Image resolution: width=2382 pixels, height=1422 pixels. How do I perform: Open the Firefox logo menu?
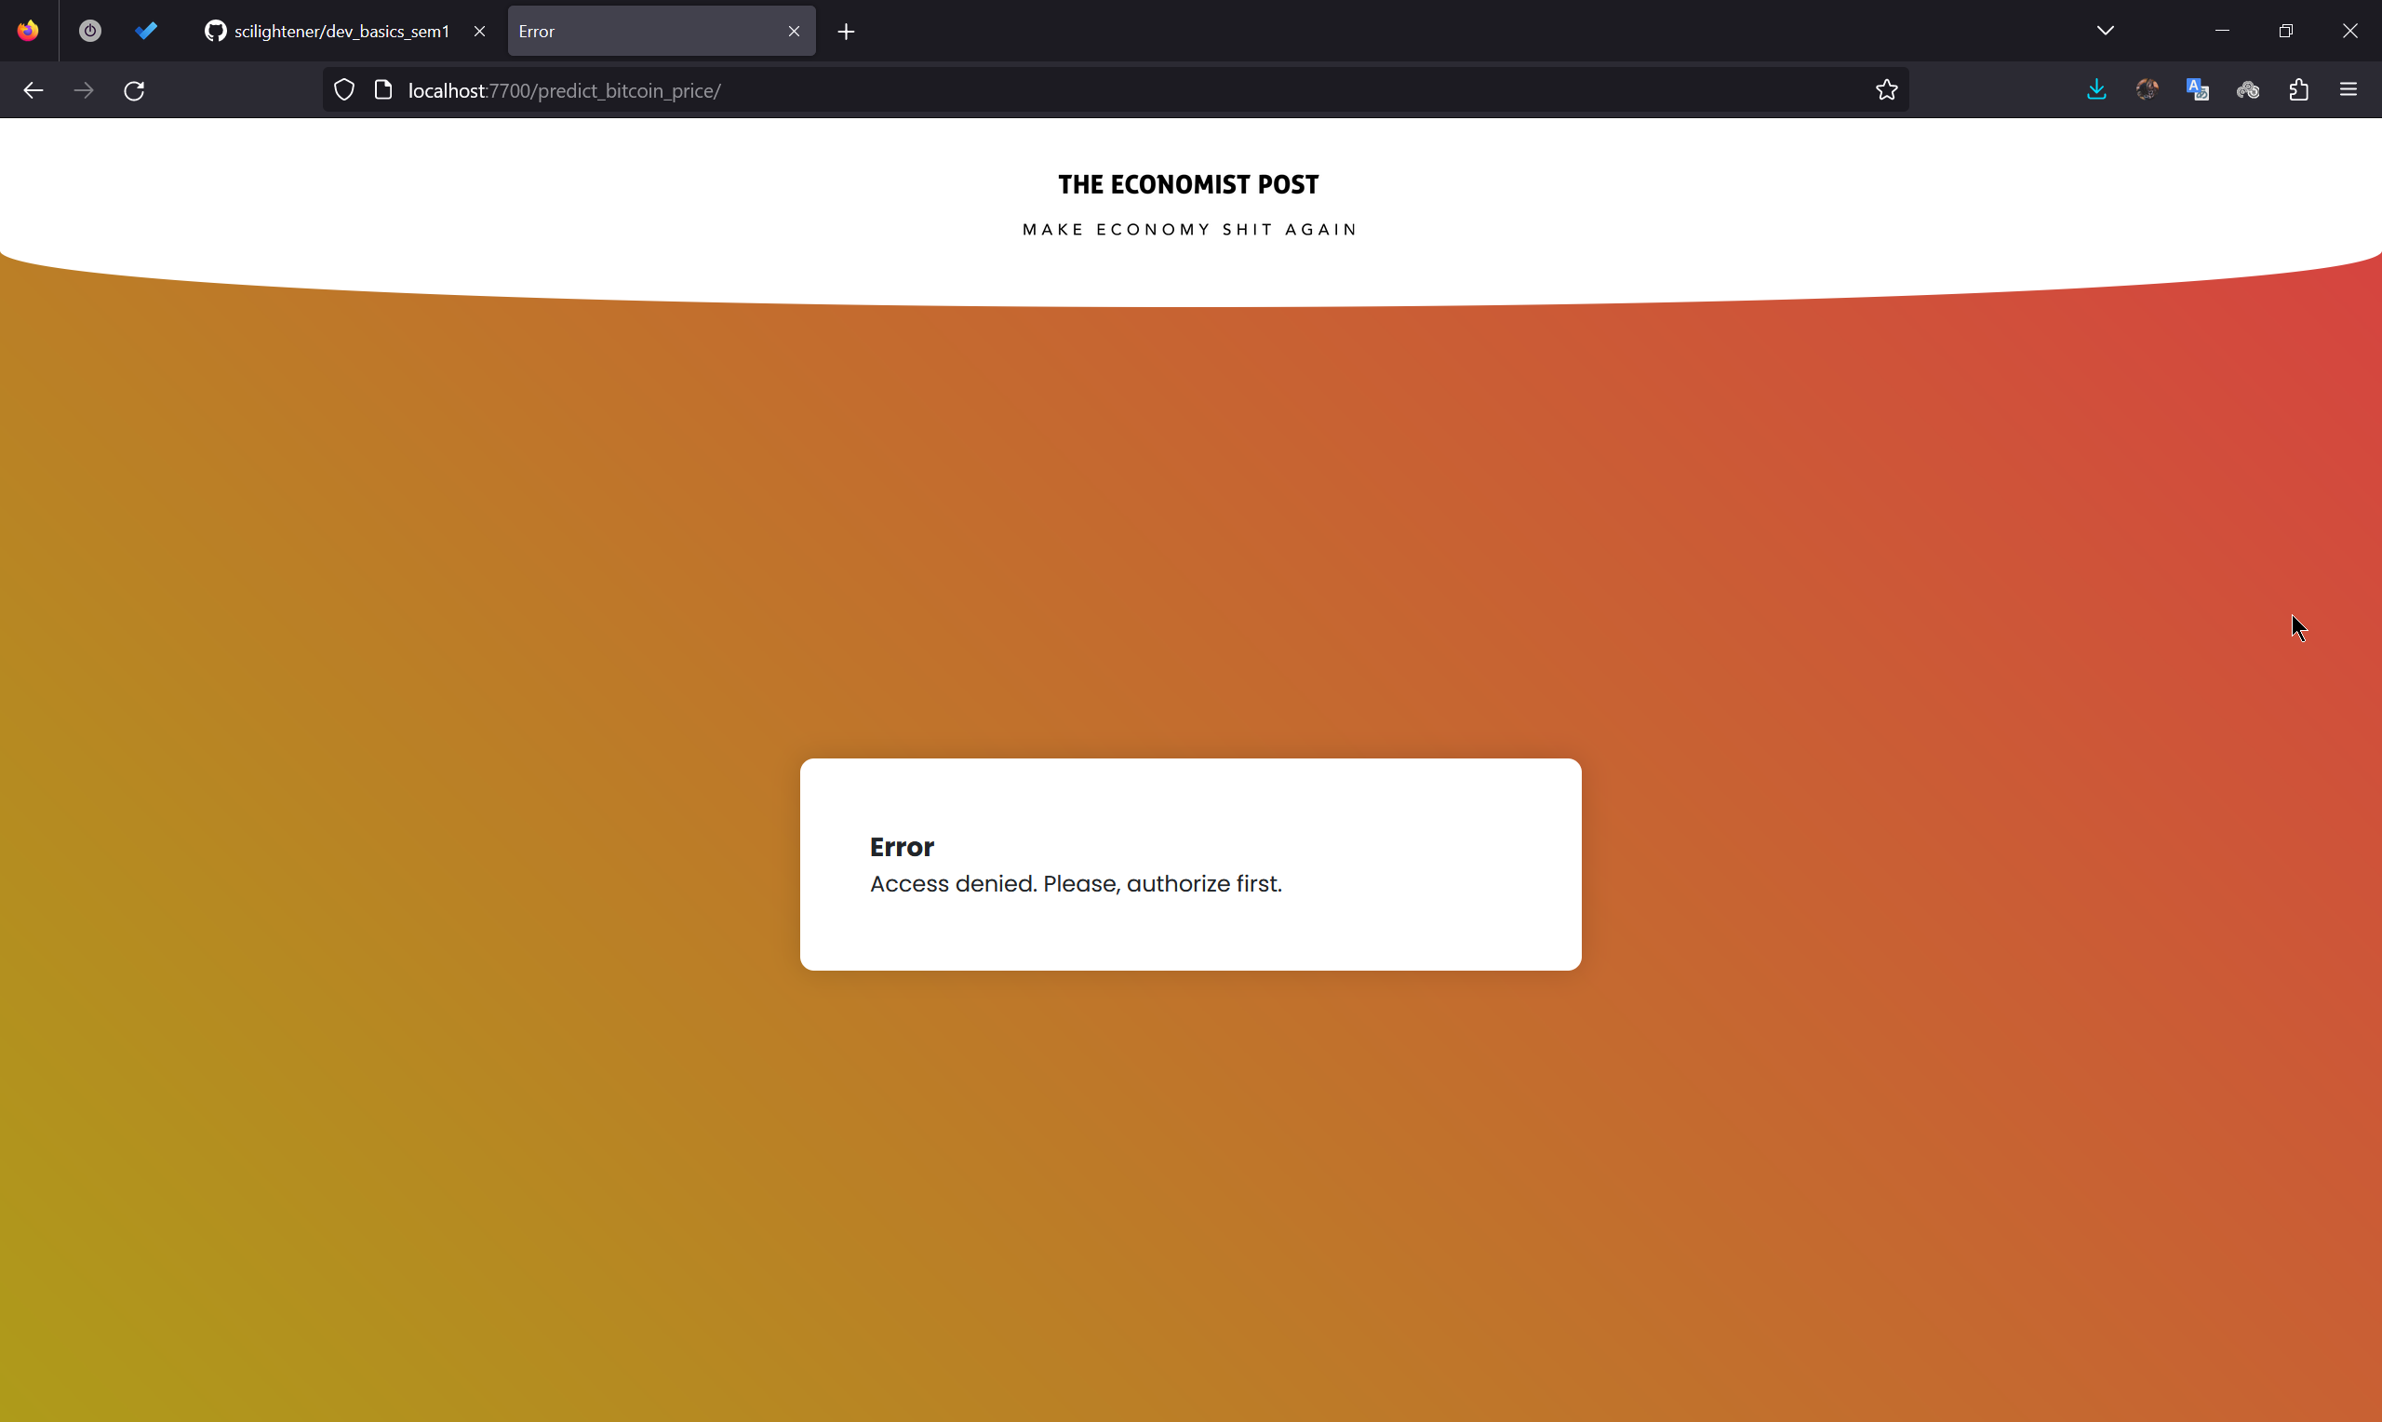(x=27, y=31)
